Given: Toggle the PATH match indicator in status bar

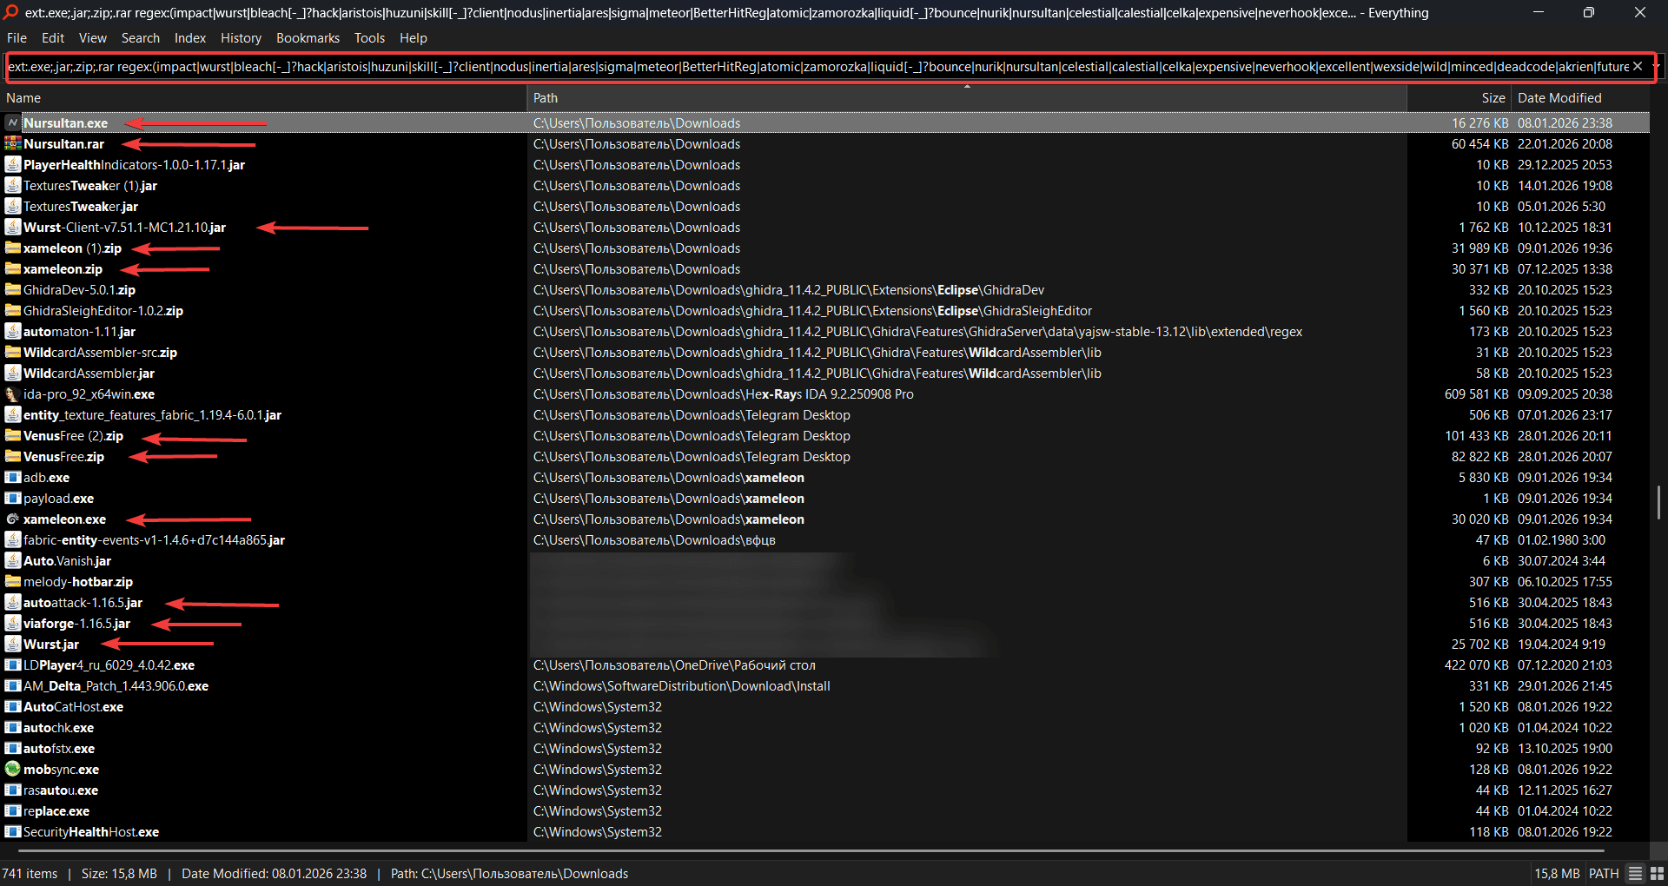Looking at the screenshot, I should (x=1604, y=874).
